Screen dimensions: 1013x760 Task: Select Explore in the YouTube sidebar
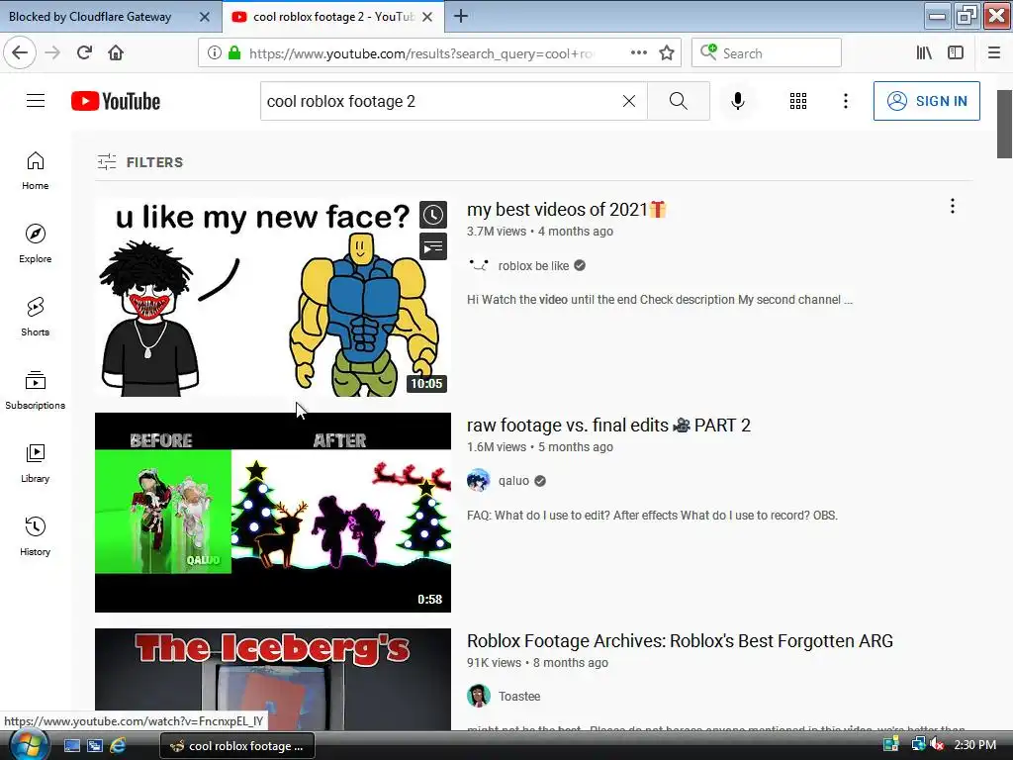(x=35, y=243)
